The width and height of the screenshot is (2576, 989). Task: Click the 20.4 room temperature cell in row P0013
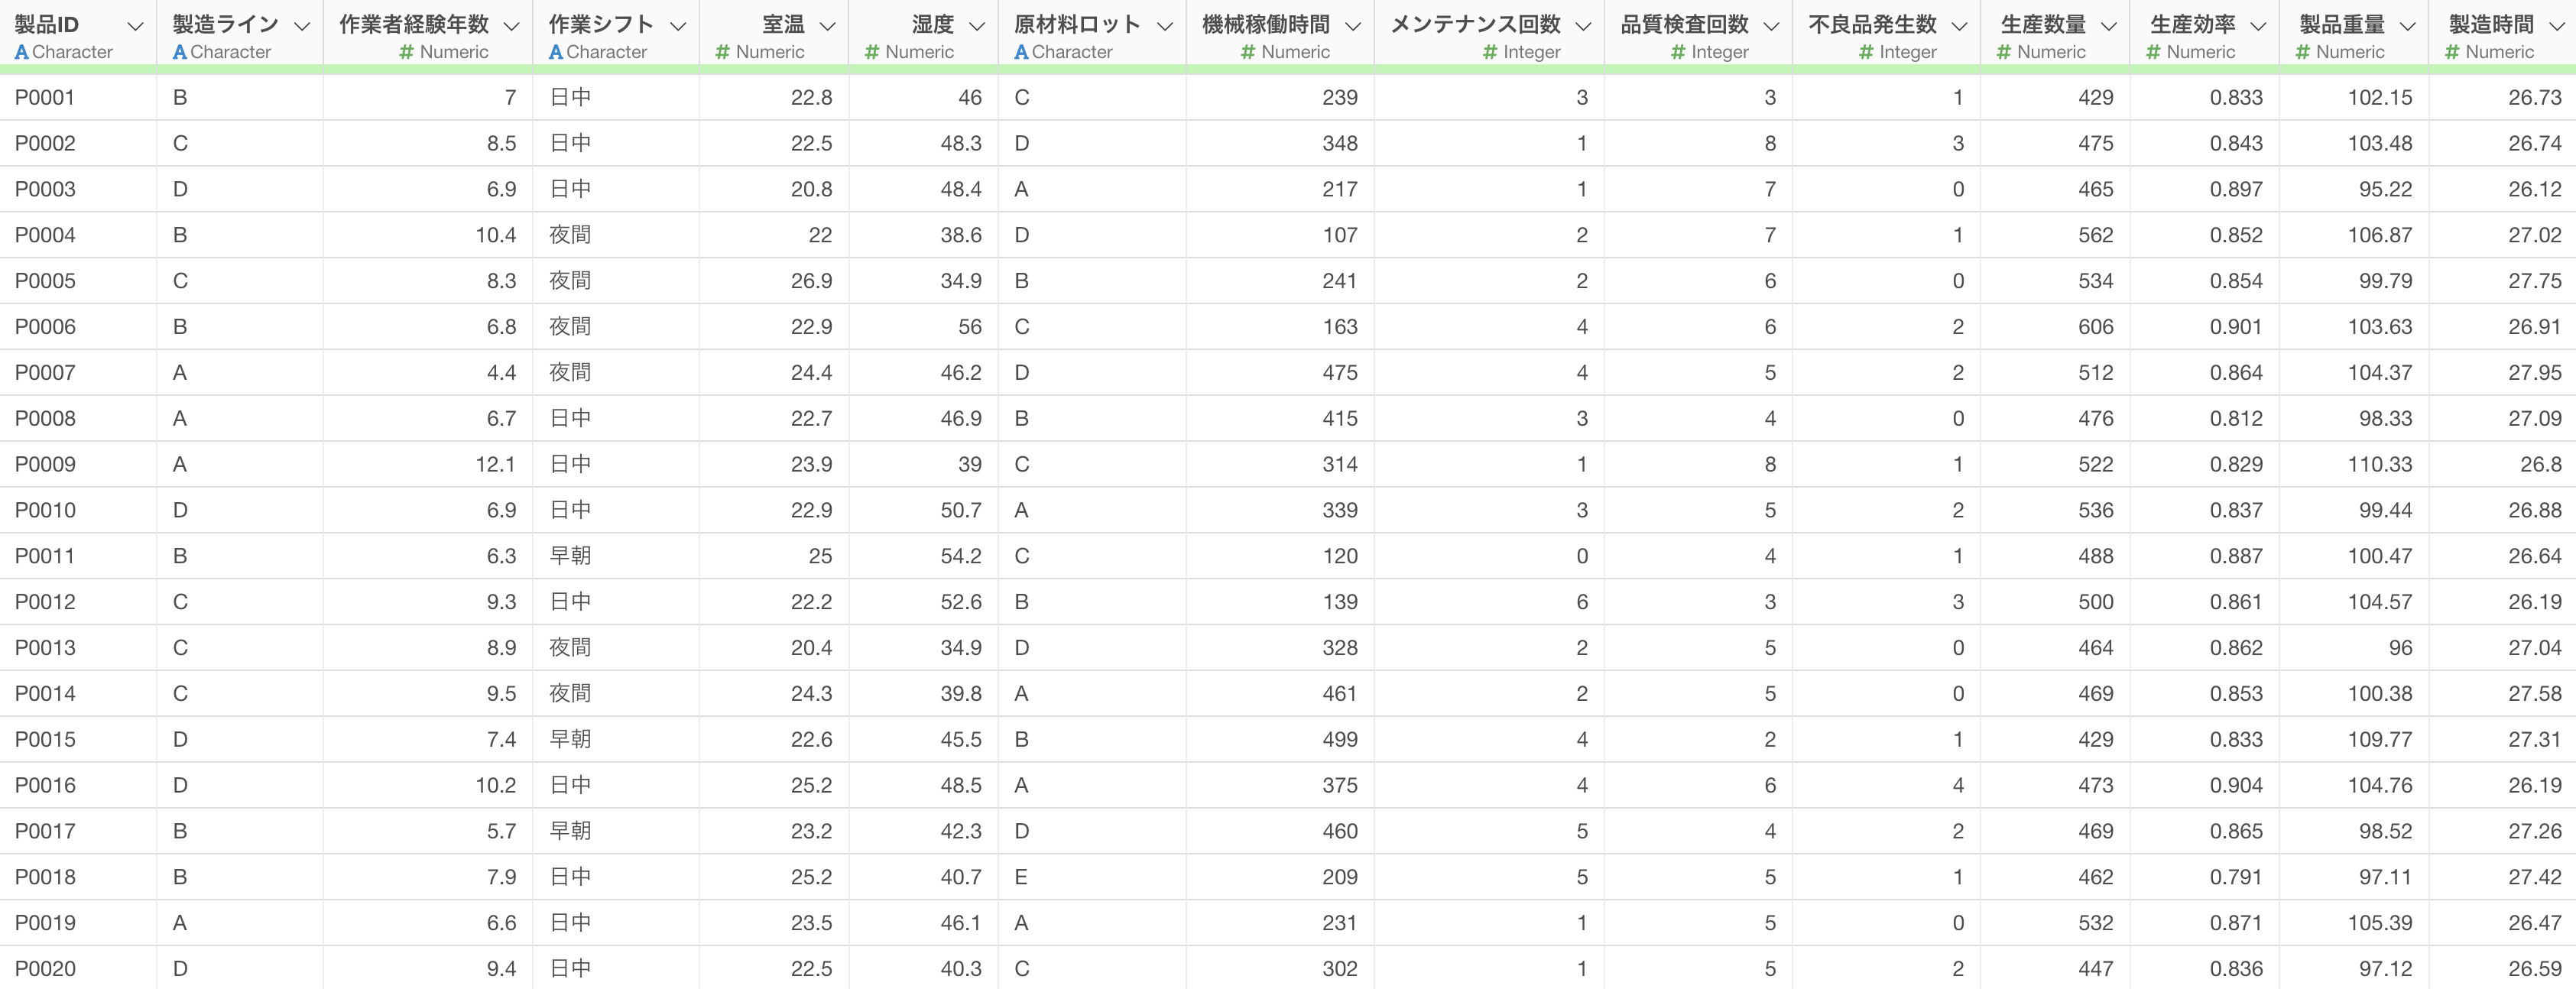point(774,647)
